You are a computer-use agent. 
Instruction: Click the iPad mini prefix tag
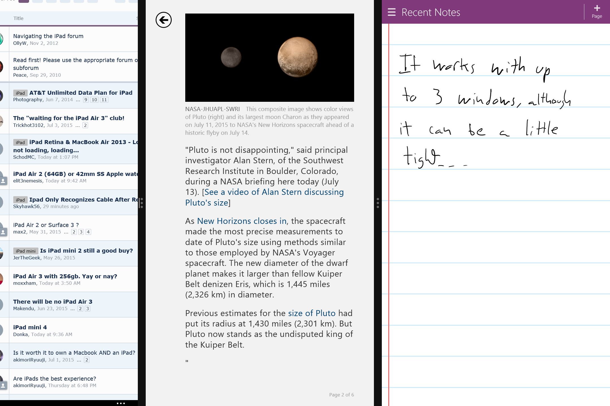[x=25, y=251]
